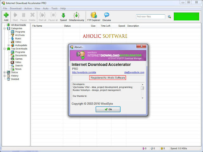The height and width of the screenshot is (152, 203).
Task: Expand the History tree node
Action: 4,76
